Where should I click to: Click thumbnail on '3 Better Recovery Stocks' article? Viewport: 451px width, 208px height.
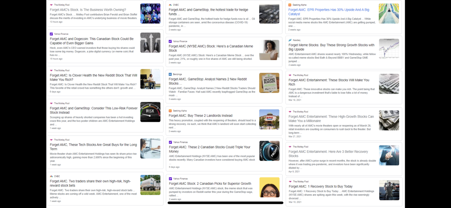click(x=389, y=155)
